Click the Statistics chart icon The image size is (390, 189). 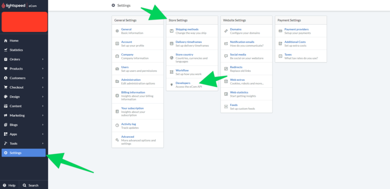coord(6,50)
